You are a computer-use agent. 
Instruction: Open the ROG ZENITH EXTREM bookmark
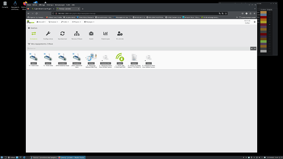coord(155,17)
